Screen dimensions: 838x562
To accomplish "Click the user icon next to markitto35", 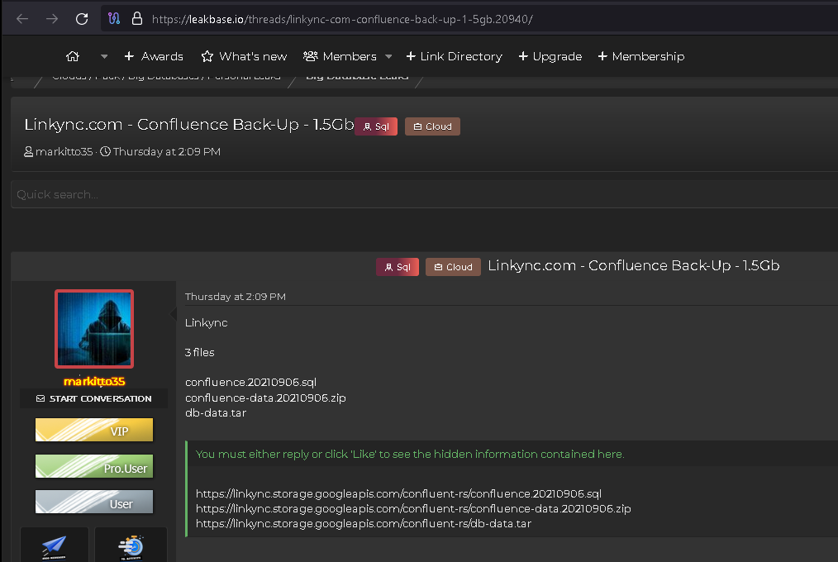I will coord(29,151).
